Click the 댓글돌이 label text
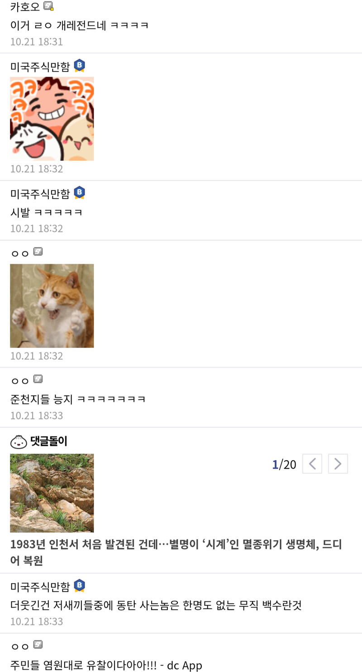The image size is (362, 672). 49,441
